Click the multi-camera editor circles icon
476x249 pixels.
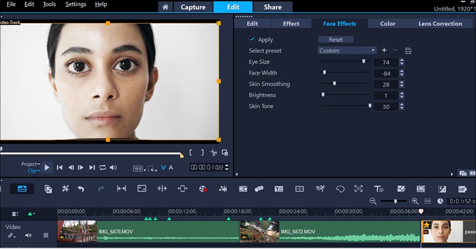click(x=259, y=189)
